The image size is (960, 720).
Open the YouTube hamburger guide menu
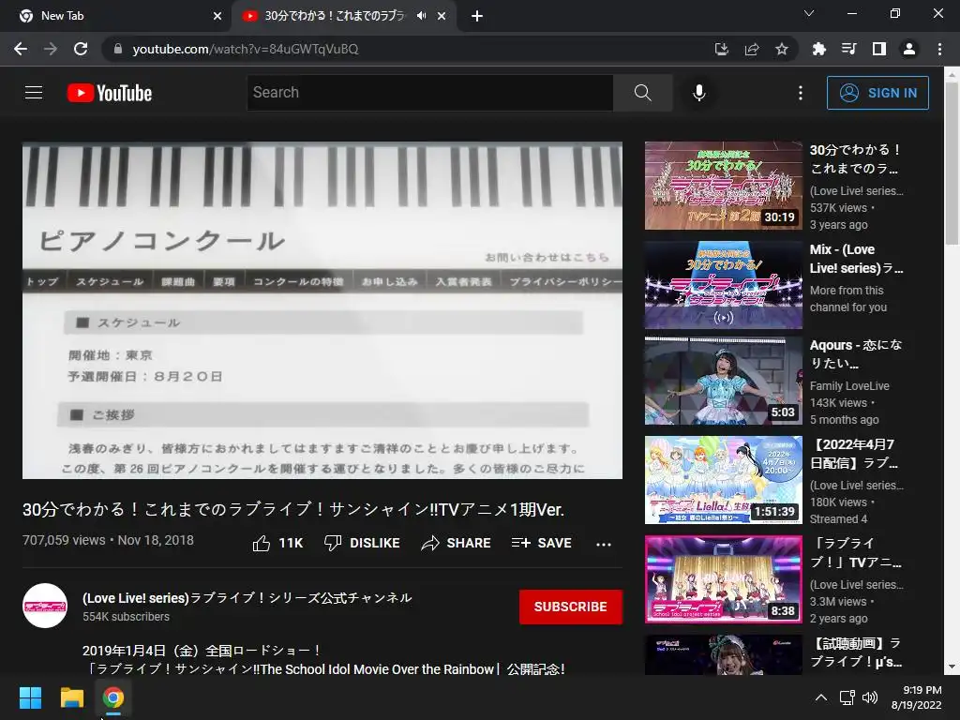point(34,93)
